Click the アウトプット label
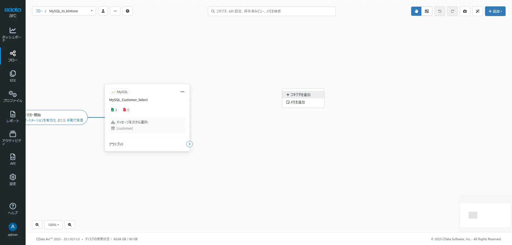512x245 pixels. coord(116,144)
